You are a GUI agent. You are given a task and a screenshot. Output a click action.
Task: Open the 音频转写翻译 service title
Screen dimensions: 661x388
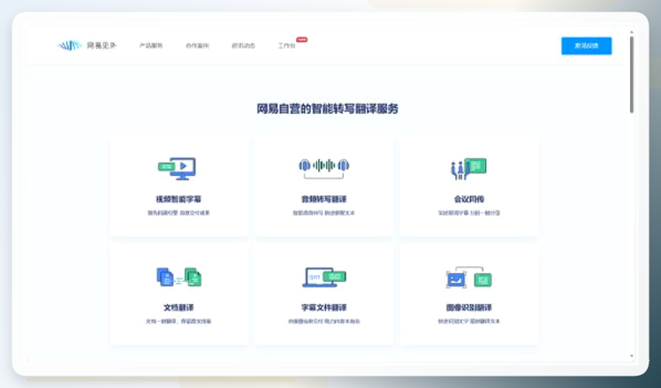tap(323, 199)
